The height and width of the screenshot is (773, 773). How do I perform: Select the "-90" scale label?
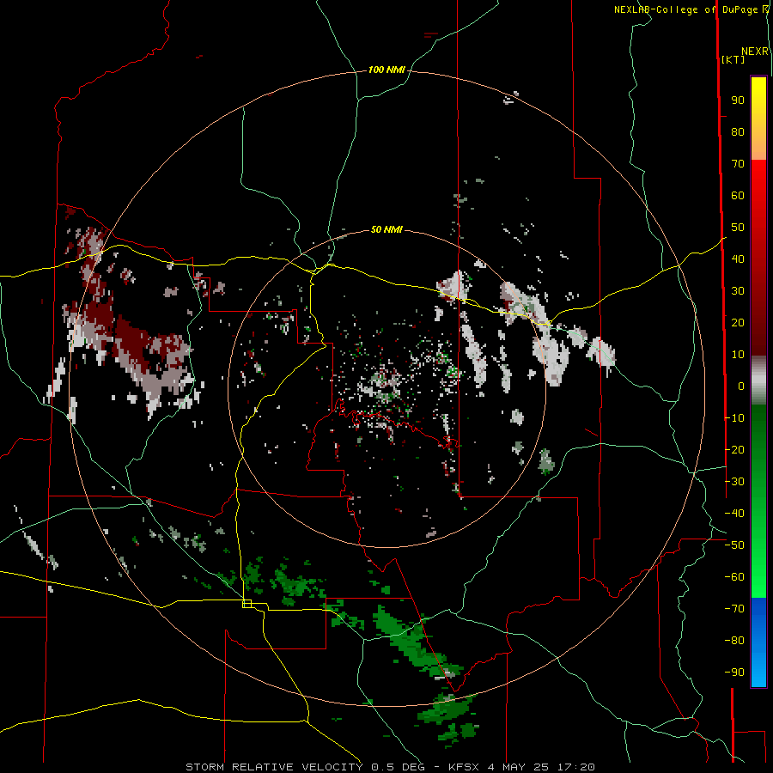(734, 673)
